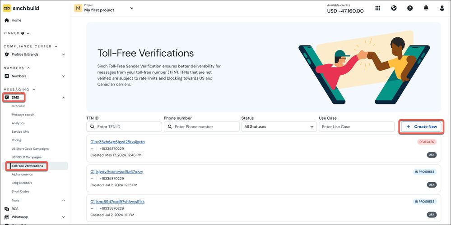Select Toll Free Verifications in sidebar
The width and height of the screenshot is (451, 225).
(x=28, y=166)
